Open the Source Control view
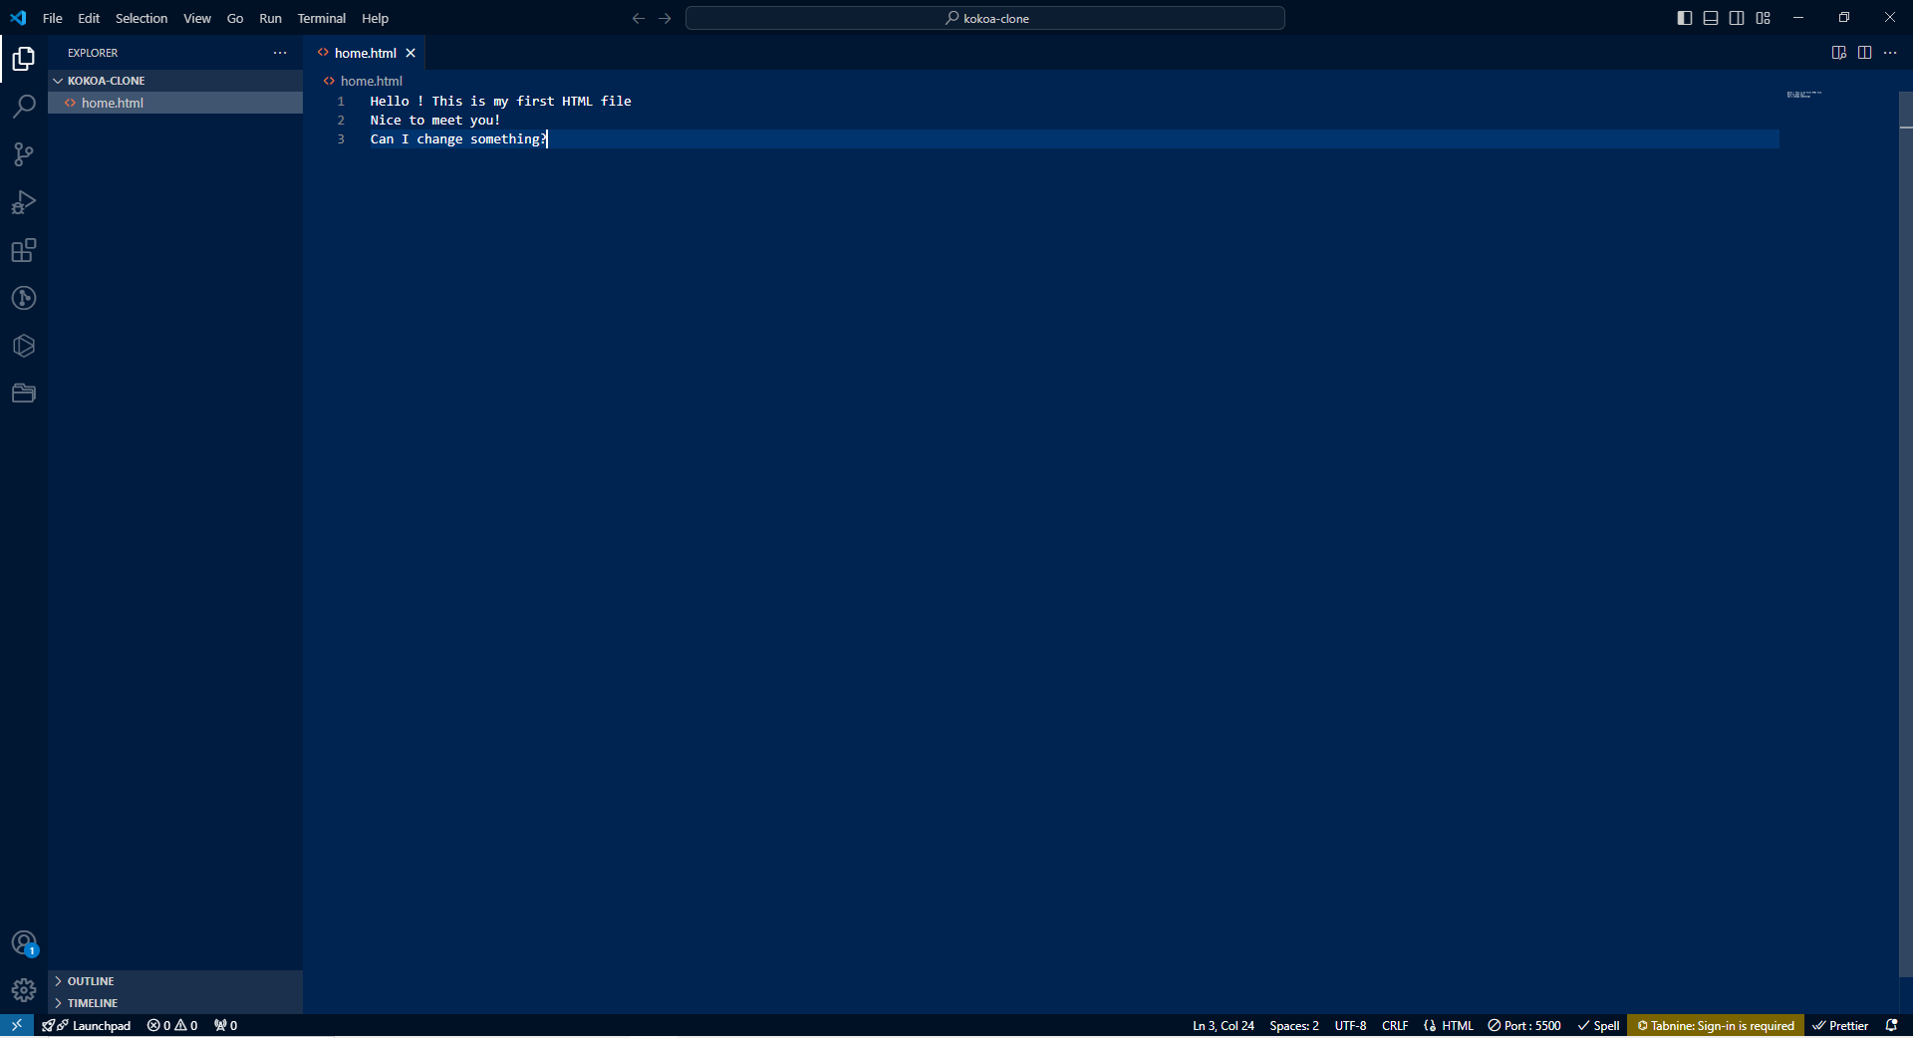 click(x=24, y=154)
